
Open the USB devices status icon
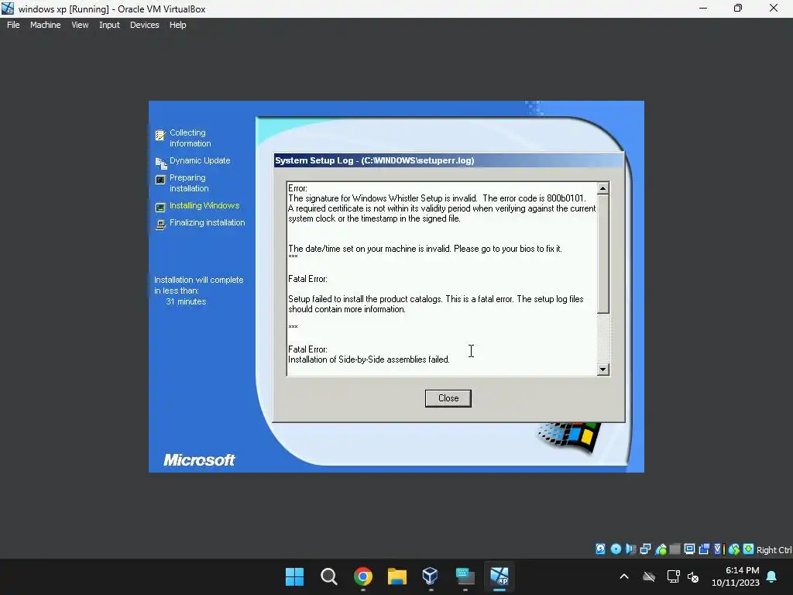click(661, 549)
